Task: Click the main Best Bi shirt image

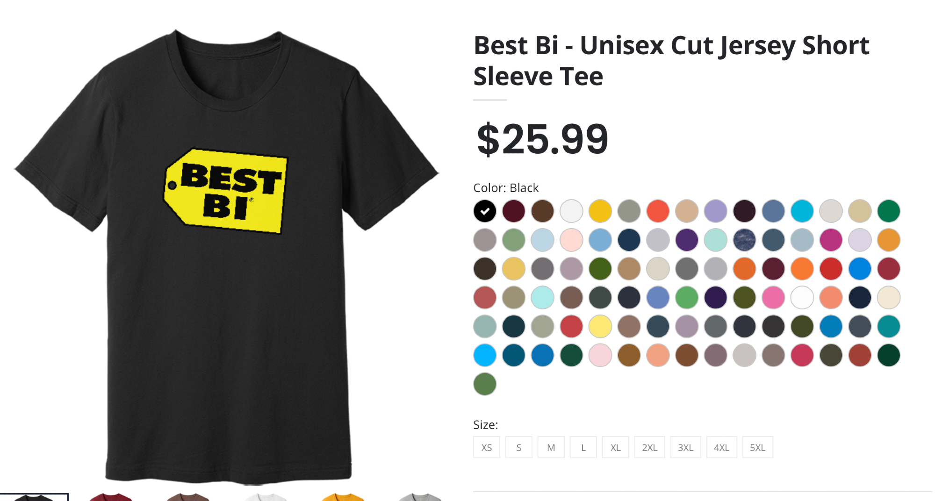Action: tap(227, 255)
